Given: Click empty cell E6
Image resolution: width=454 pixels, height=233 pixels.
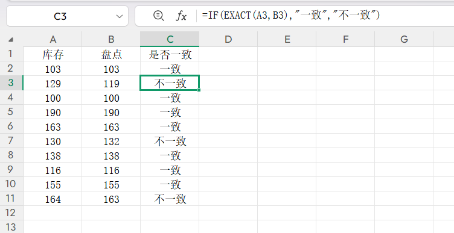Looking at the screenshot, I should [x=287, y=126].
